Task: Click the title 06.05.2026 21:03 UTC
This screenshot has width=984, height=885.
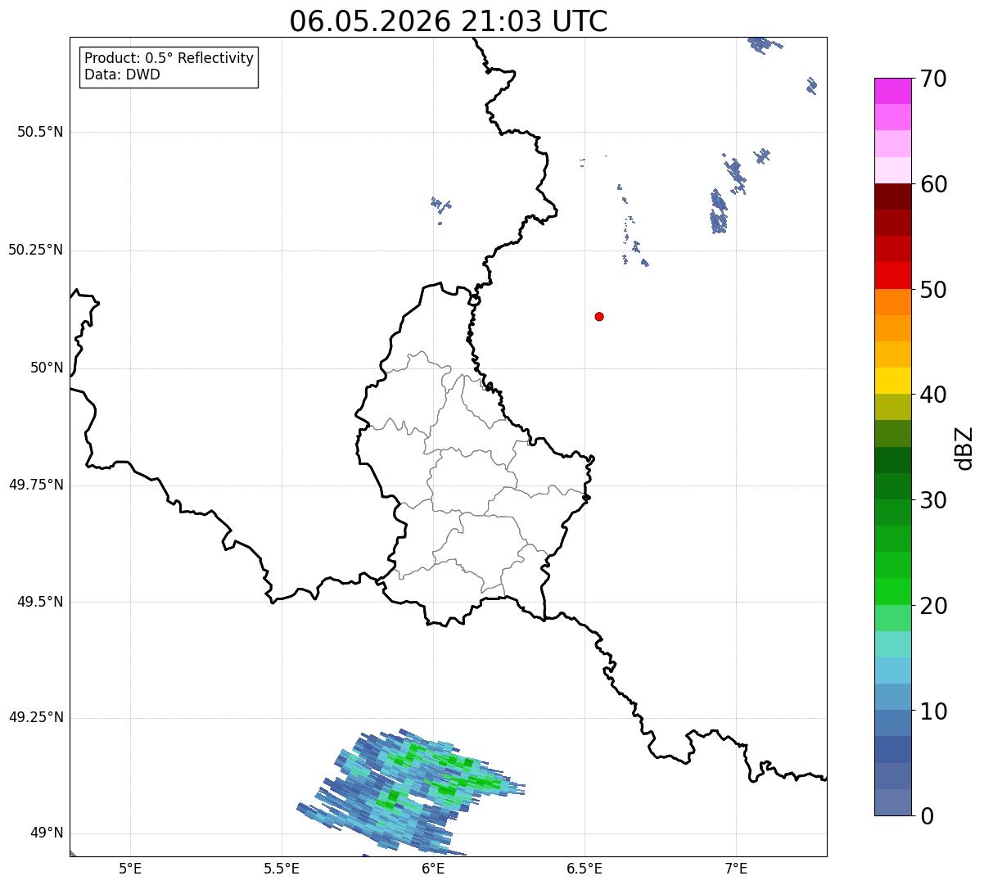Action: click(x=449, y=21)
